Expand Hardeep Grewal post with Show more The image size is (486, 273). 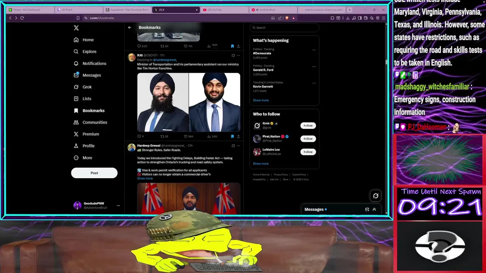coord(145,178)
